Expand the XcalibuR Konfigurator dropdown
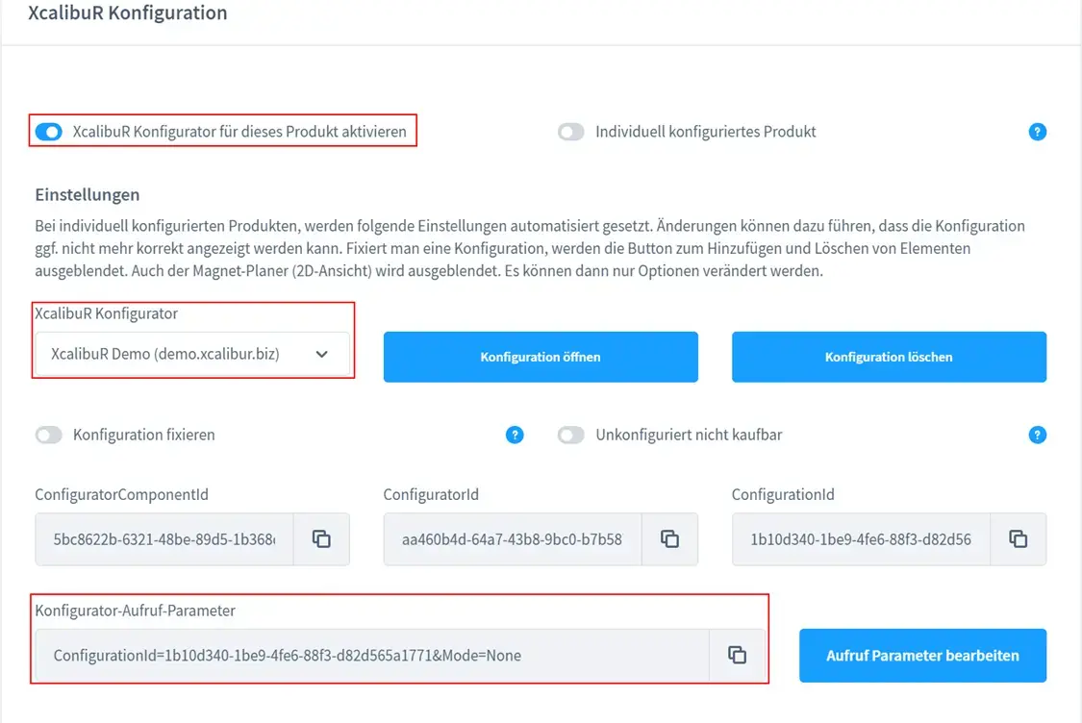 (x=192, y=354)
